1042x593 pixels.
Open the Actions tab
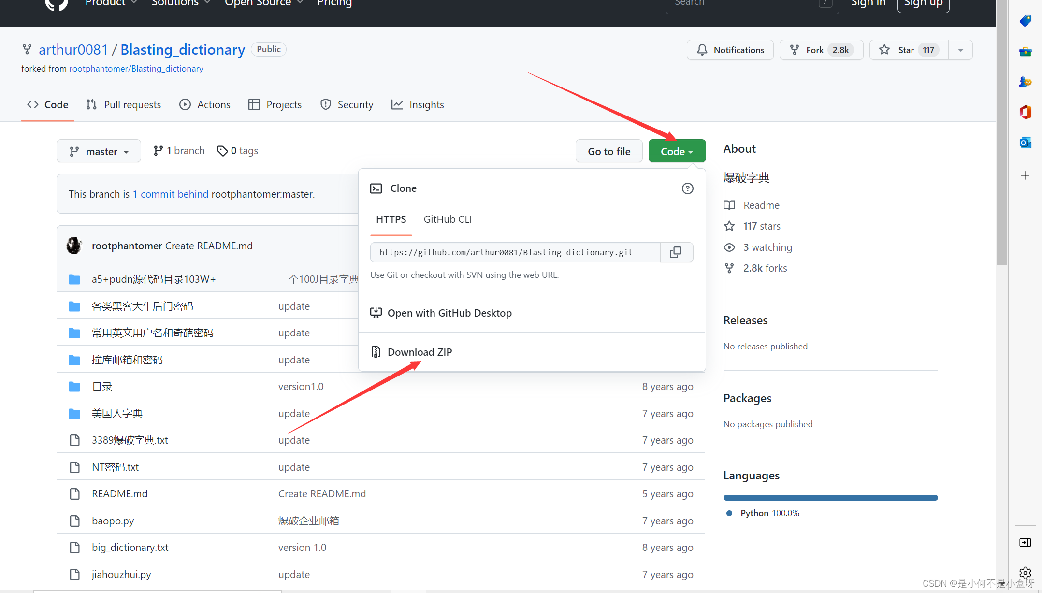tap(205, 104)
